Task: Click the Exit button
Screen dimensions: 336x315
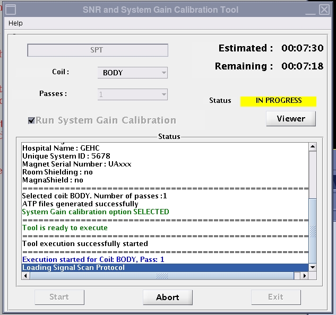Action: coord(275,297)
